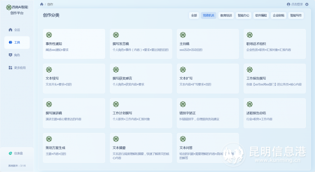Screen dimensions: 315x172
Task: Open the 企业财税 category tab
Action: (x=278, y=16)
